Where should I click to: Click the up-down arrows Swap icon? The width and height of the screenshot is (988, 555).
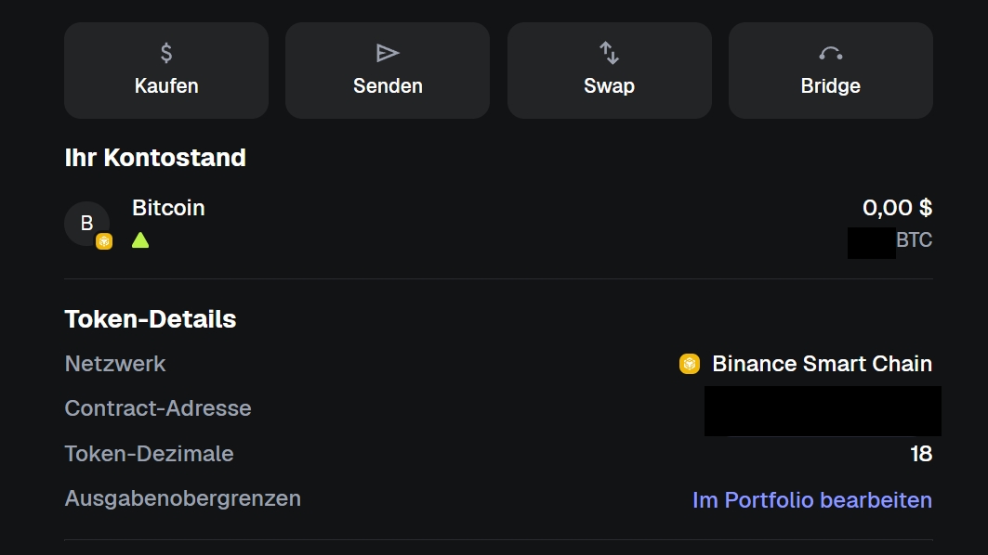609,53
